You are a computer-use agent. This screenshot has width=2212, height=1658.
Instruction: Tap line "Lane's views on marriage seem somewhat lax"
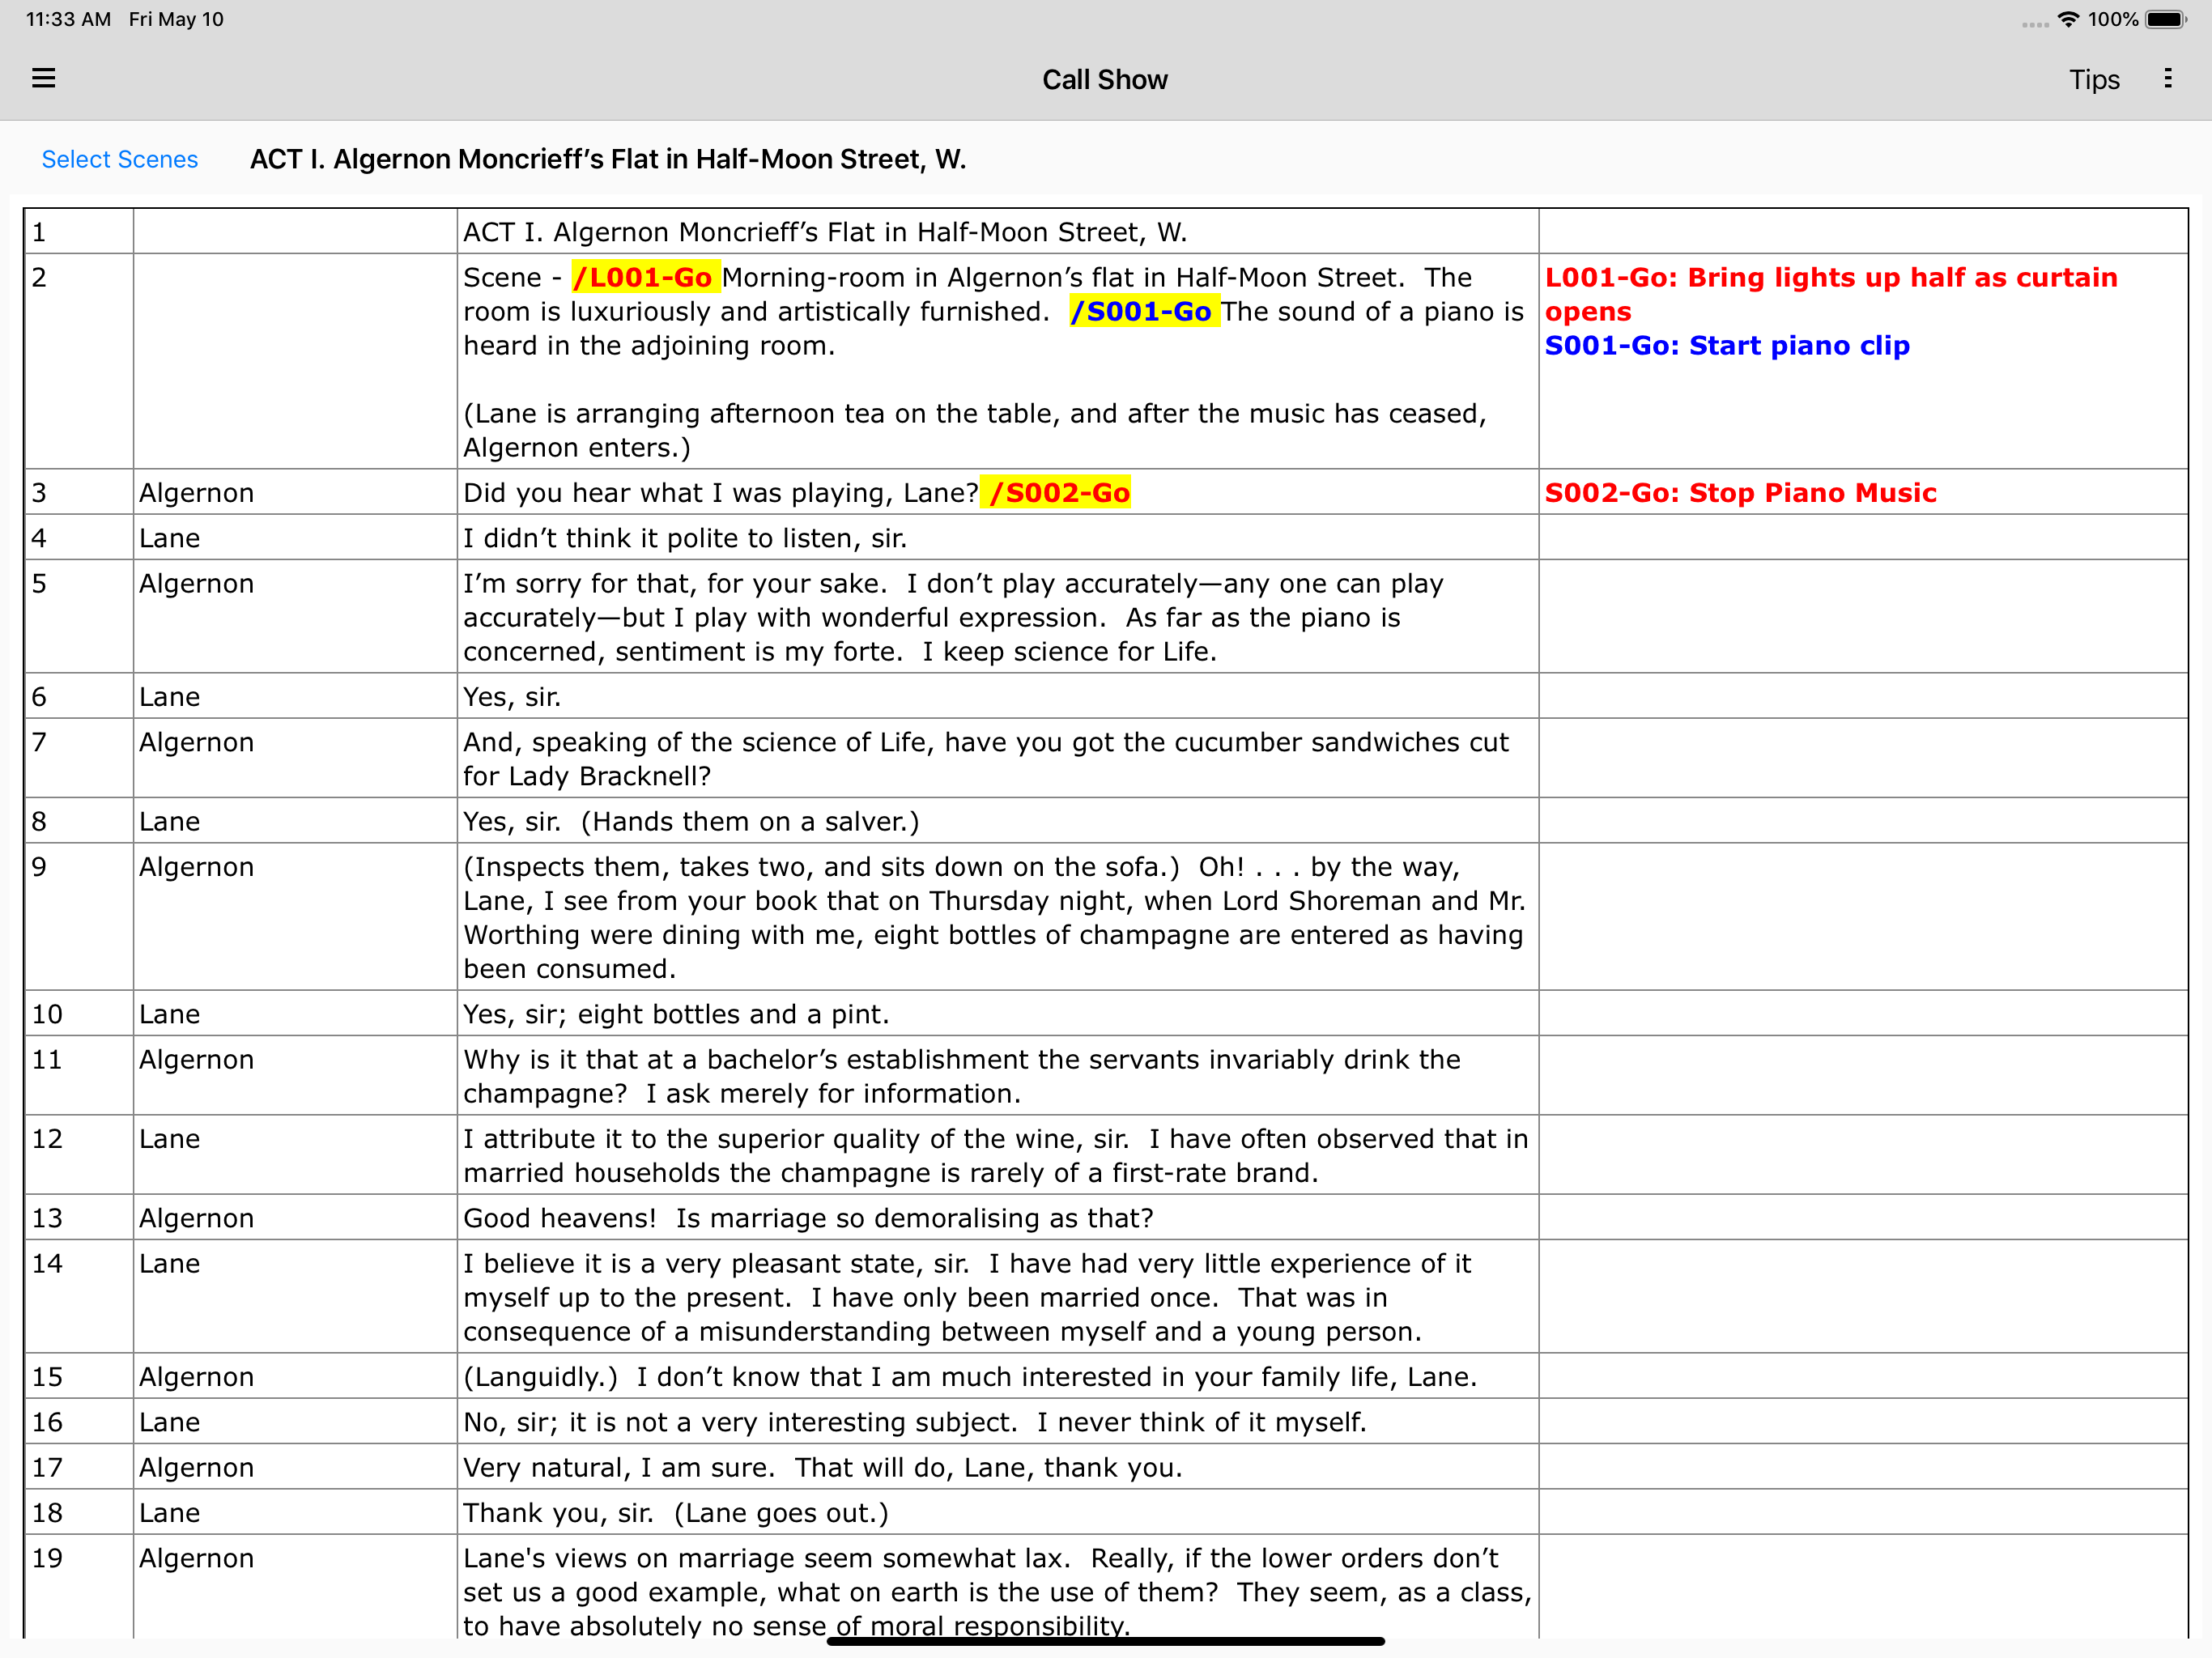(x=997, y=1590)
